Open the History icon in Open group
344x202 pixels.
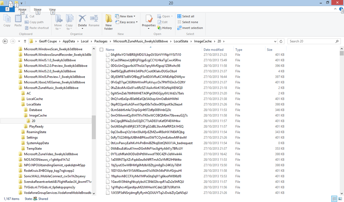pos(165,28)
